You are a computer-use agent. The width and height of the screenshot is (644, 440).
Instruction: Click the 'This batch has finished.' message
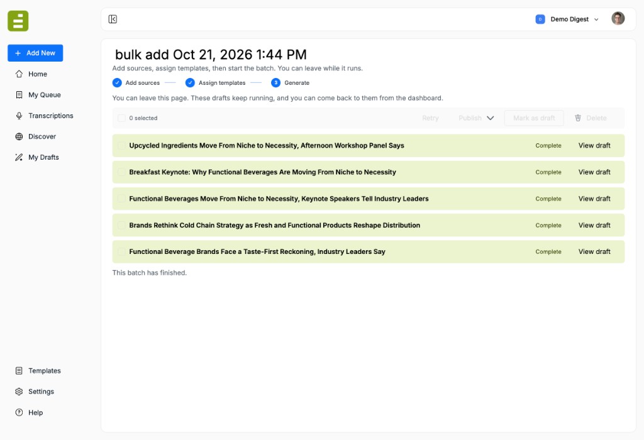click(150, 273)
